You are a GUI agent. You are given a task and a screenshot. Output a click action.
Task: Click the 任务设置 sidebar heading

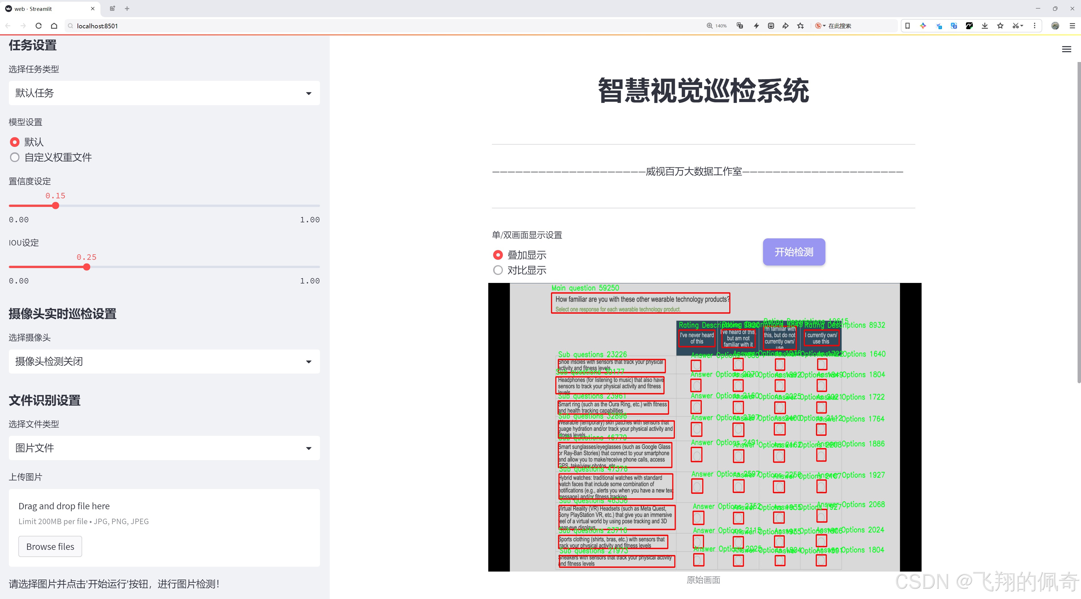(x=33, y=45)
